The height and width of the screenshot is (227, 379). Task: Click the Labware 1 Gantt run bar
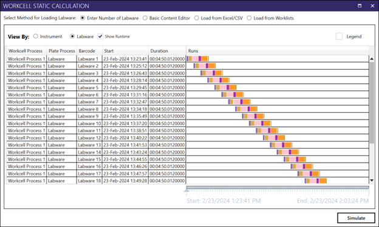point(198,59)
